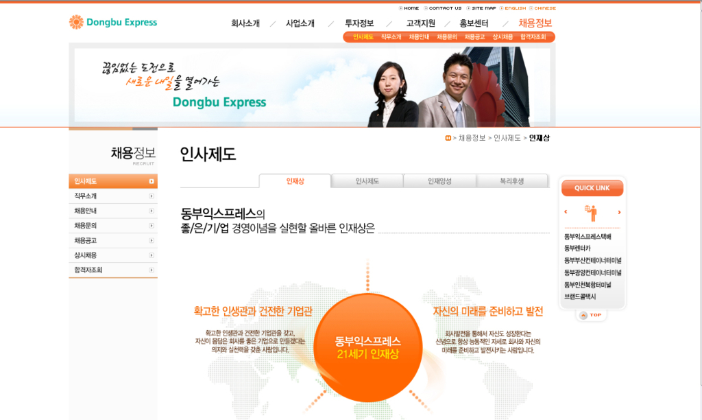Open the 홍보센터 main menu
The height and width of the screenshot is (420, 702).
pos(474,23)
